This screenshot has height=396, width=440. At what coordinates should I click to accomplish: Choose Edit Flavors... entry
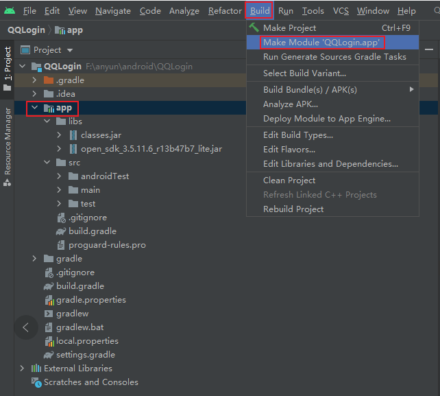pyautogui.click(x=332, y=150)
